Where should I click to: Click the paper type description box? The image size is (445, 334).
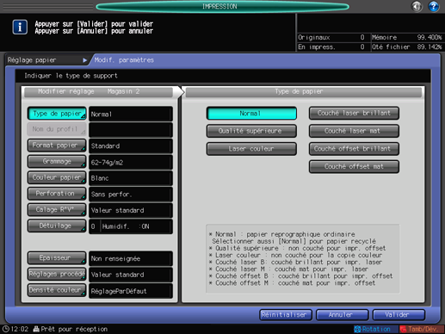coord(303,259)
